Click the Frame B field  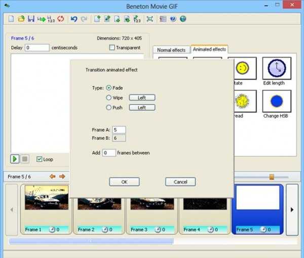click(x=119, y=138)
